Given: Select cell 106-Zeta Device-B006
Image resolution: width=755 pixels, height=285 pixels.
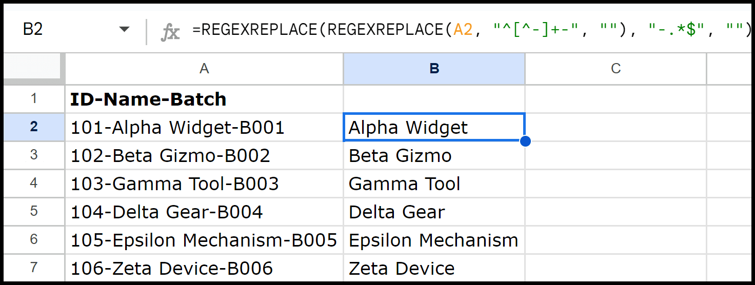Looking at the screenshot, I should tap(204, 268).
